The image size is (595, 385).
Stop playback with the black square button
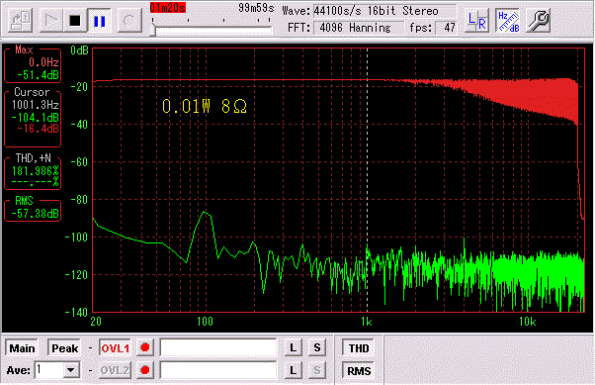(74, 20)
